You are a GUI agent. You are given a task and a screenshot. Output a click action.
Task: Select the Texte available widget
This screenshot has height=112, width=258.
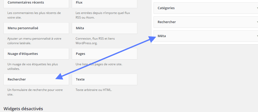[x=104, y=79]
